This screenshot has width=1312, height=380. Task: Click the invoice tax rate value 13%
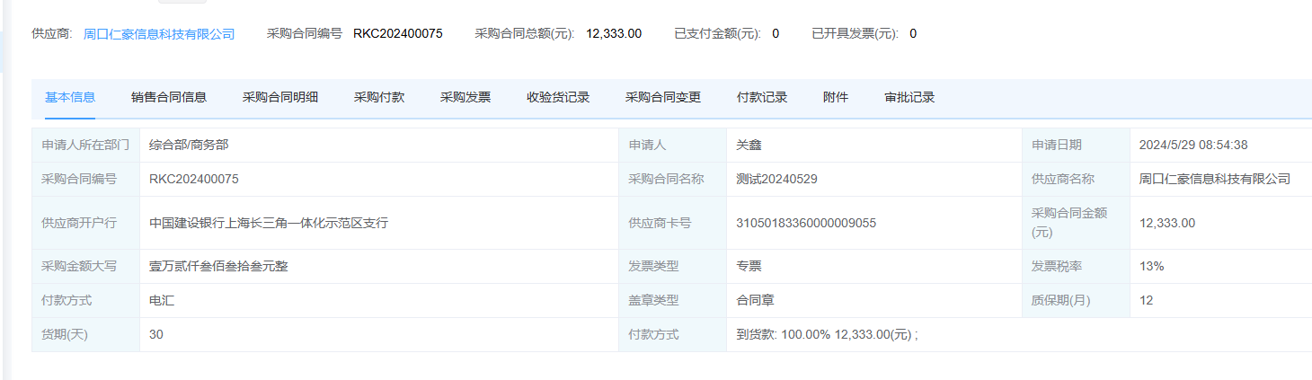coord(1151,266)
